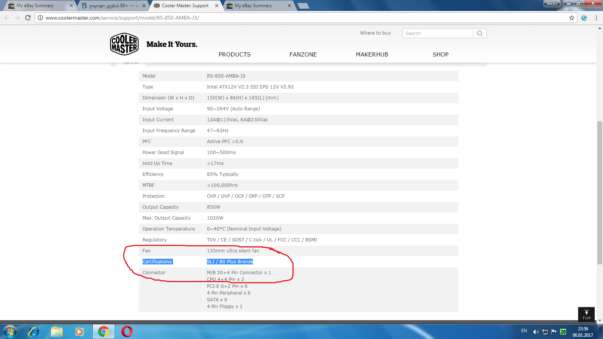The image size is (603, 339).
Task: Click the Action Center flag icon
Action: [554, 331]
